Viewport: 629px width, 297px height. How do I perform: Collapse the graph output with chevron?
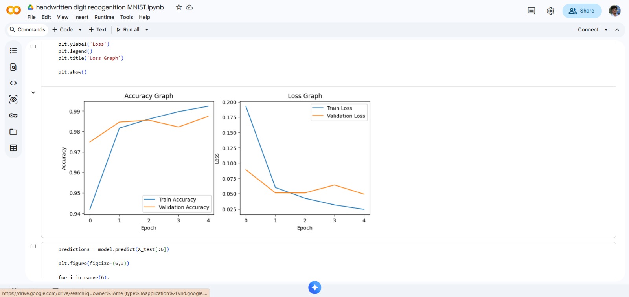click(x=33, y=93)
